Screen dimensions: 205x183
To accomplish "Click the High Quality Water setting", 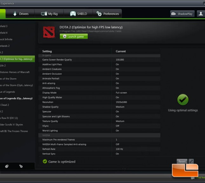I will point(99,98).
